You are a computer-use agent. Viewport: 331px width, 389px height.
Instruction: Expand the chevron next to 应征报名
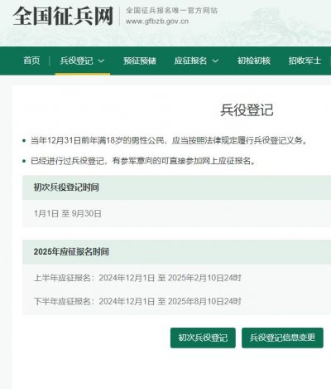[x=215, y=61]
